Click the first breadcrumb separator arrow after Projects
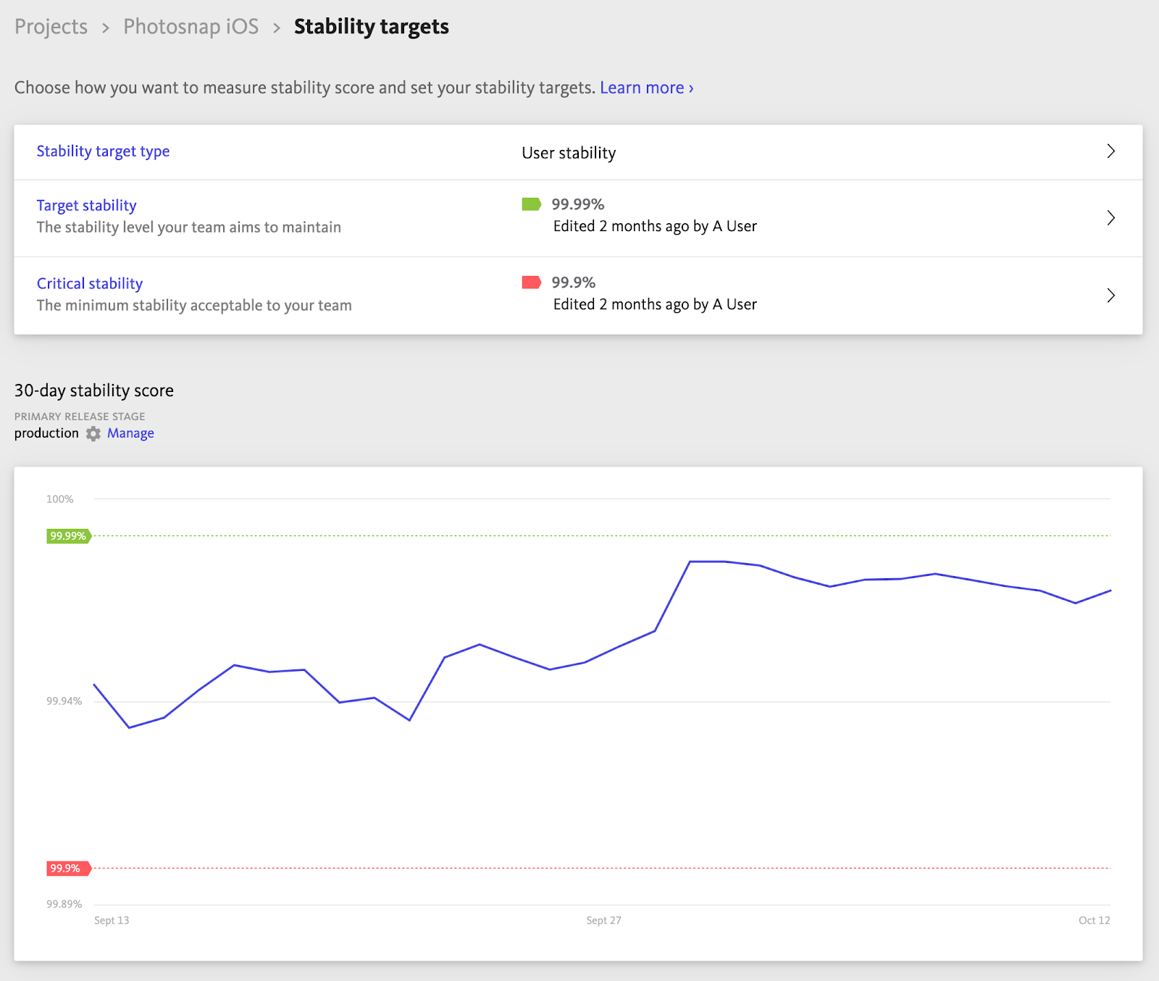The height and width of the screenshot is (981, 1159). (x=106, y=28)
